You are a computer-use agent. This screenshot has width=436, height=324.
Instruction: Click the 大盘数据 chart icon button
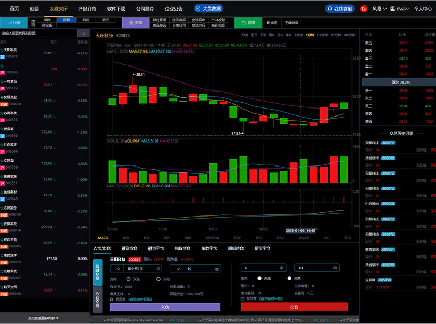point(208,9)
